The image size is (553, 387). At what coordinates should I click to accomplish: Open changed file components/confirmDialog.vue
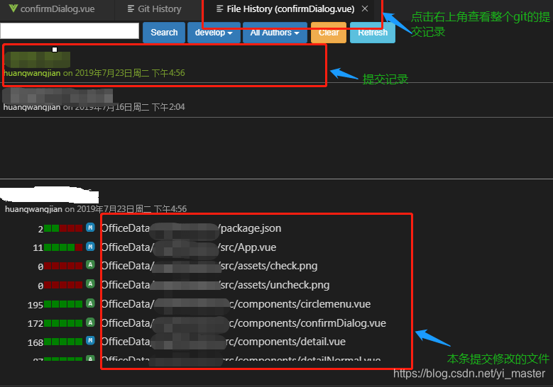click(x=243, y=323)
